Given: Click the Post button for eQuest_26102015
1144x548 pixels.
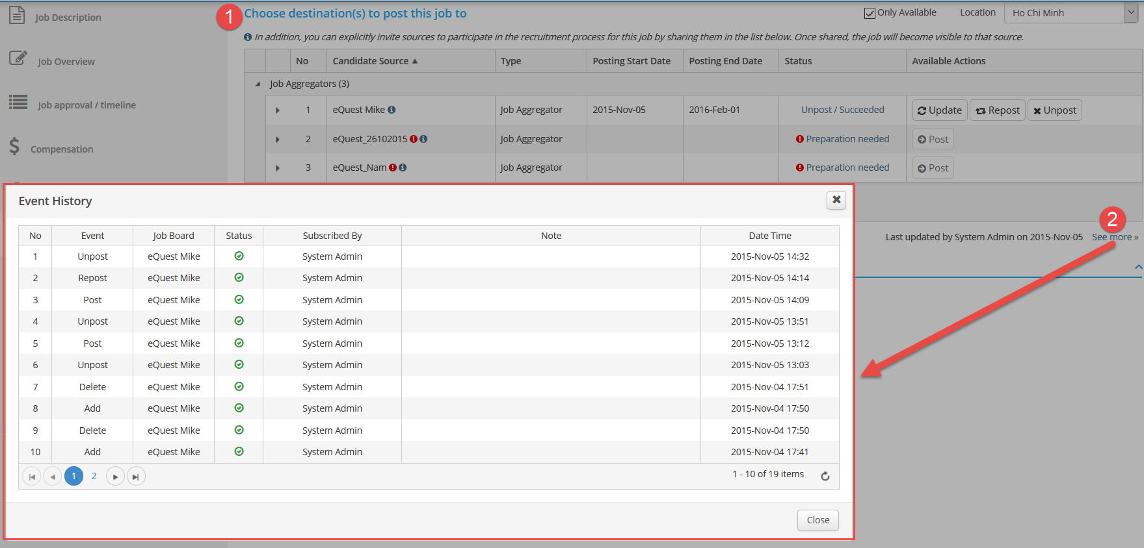Looking at the screenshot, I should [933, 140].
